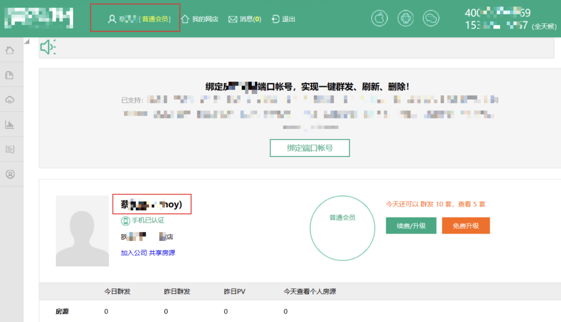Open the WeChat icon in header
Image resolution: width=561 pixels, height=322 pixels.
coord(431,18)
